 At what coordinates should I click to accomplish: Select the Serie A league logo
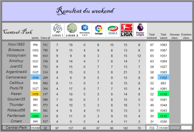pyautogui.click(x=113, y=30)
